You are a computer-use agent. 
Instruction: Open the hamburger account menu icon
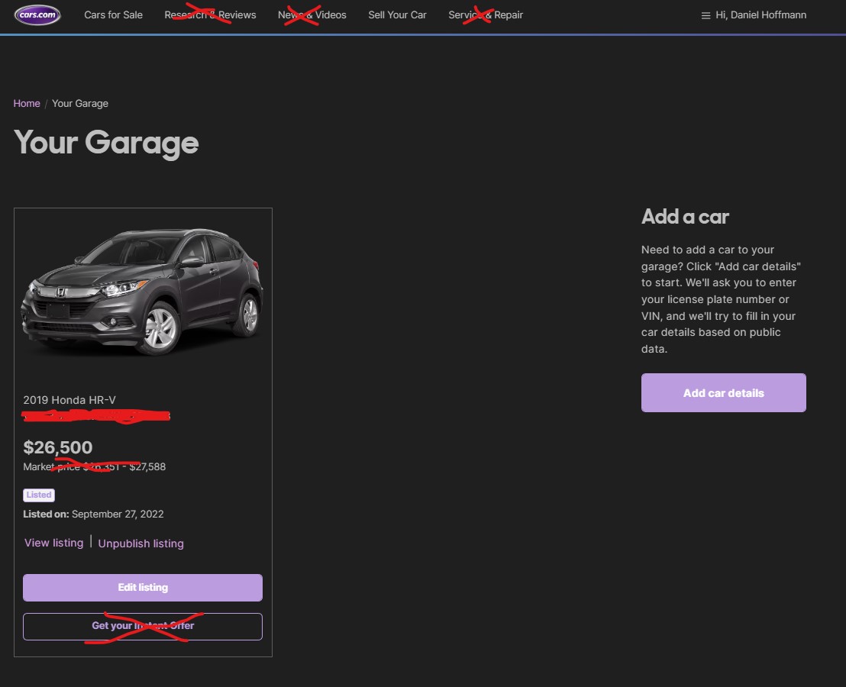[706, 15]
